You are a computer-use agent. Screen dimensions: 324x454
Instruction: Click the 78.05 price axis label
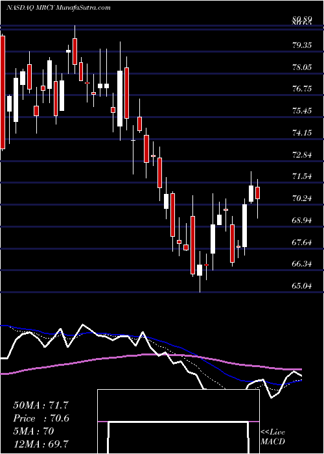point(302,67)
